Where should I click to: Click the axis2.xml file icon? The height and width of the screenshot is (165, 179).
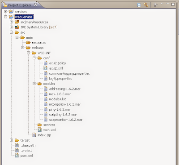click(x=45, y=68)
